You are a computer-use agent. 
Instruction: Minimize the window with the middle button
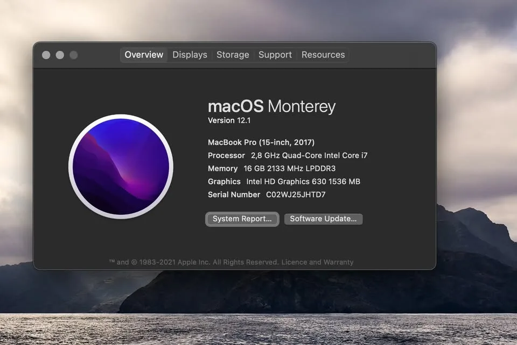pyautogui.click(x=60, y=55)
